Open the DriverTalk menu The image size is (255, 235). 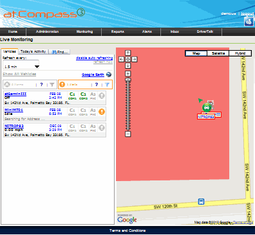[205, 31]
